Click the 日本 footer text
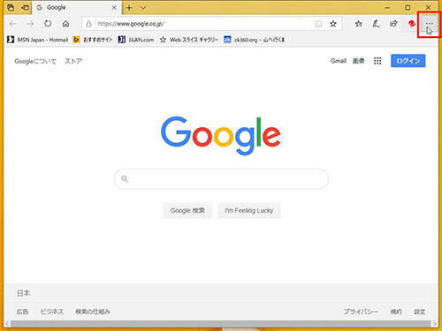 click(x=24, y=293)
